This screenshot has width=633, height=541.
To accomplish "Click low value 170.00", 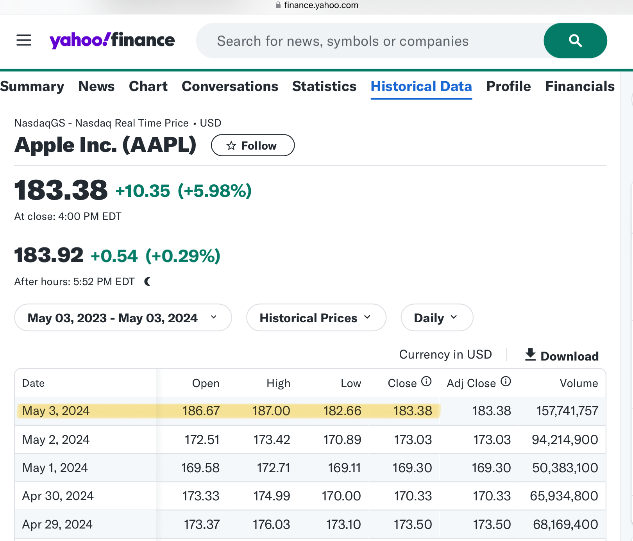I will pos(341,496).
